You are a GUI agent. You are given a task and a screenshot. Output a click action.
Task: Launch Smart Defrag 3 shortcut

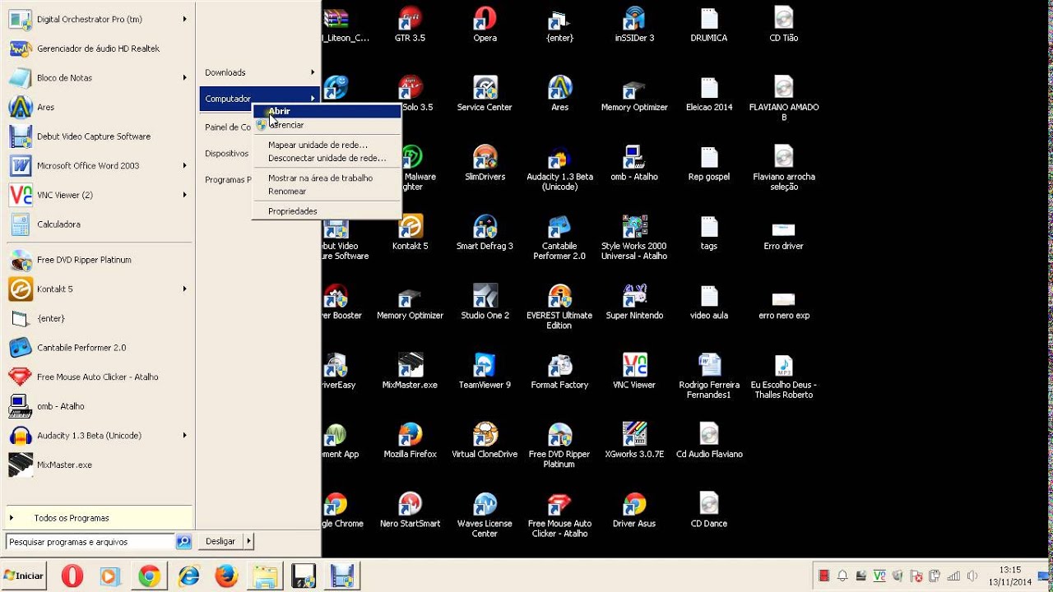pyautogui.click(x=485, y=233)
